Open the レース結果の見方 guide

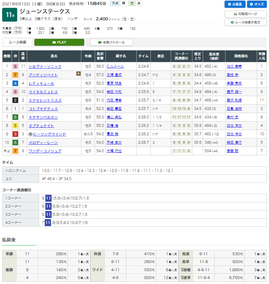[246, 22]
